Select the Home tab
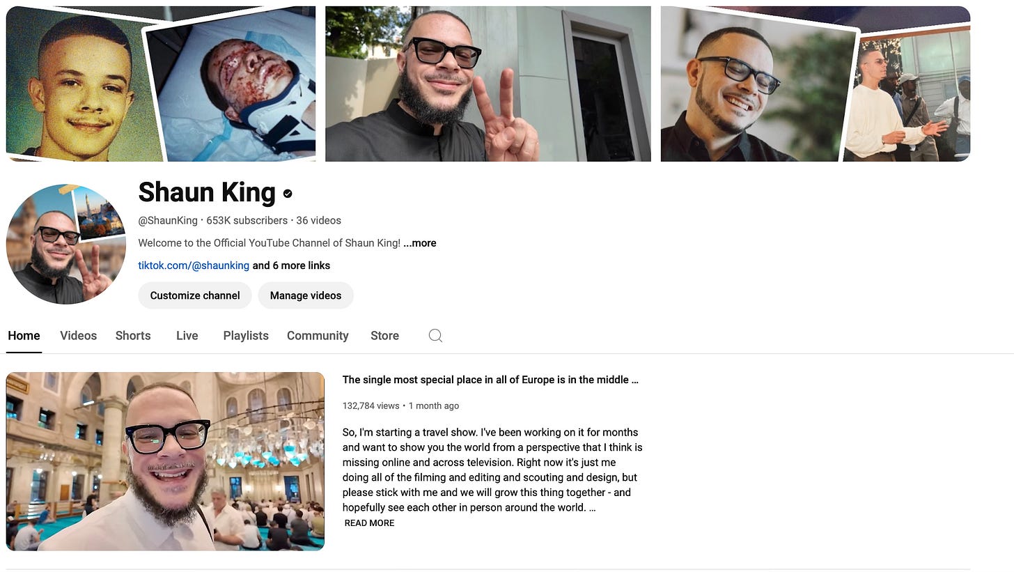The height and width of the screenshot is (572, 1014). pyautogui.click(x=24, y=336)
